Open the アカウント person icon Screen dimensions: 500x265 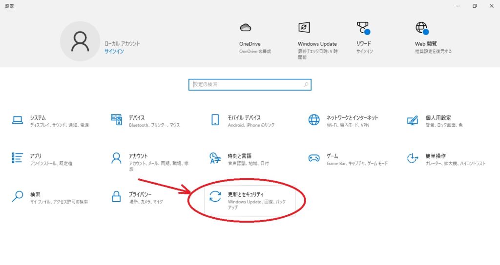point(116,158)
